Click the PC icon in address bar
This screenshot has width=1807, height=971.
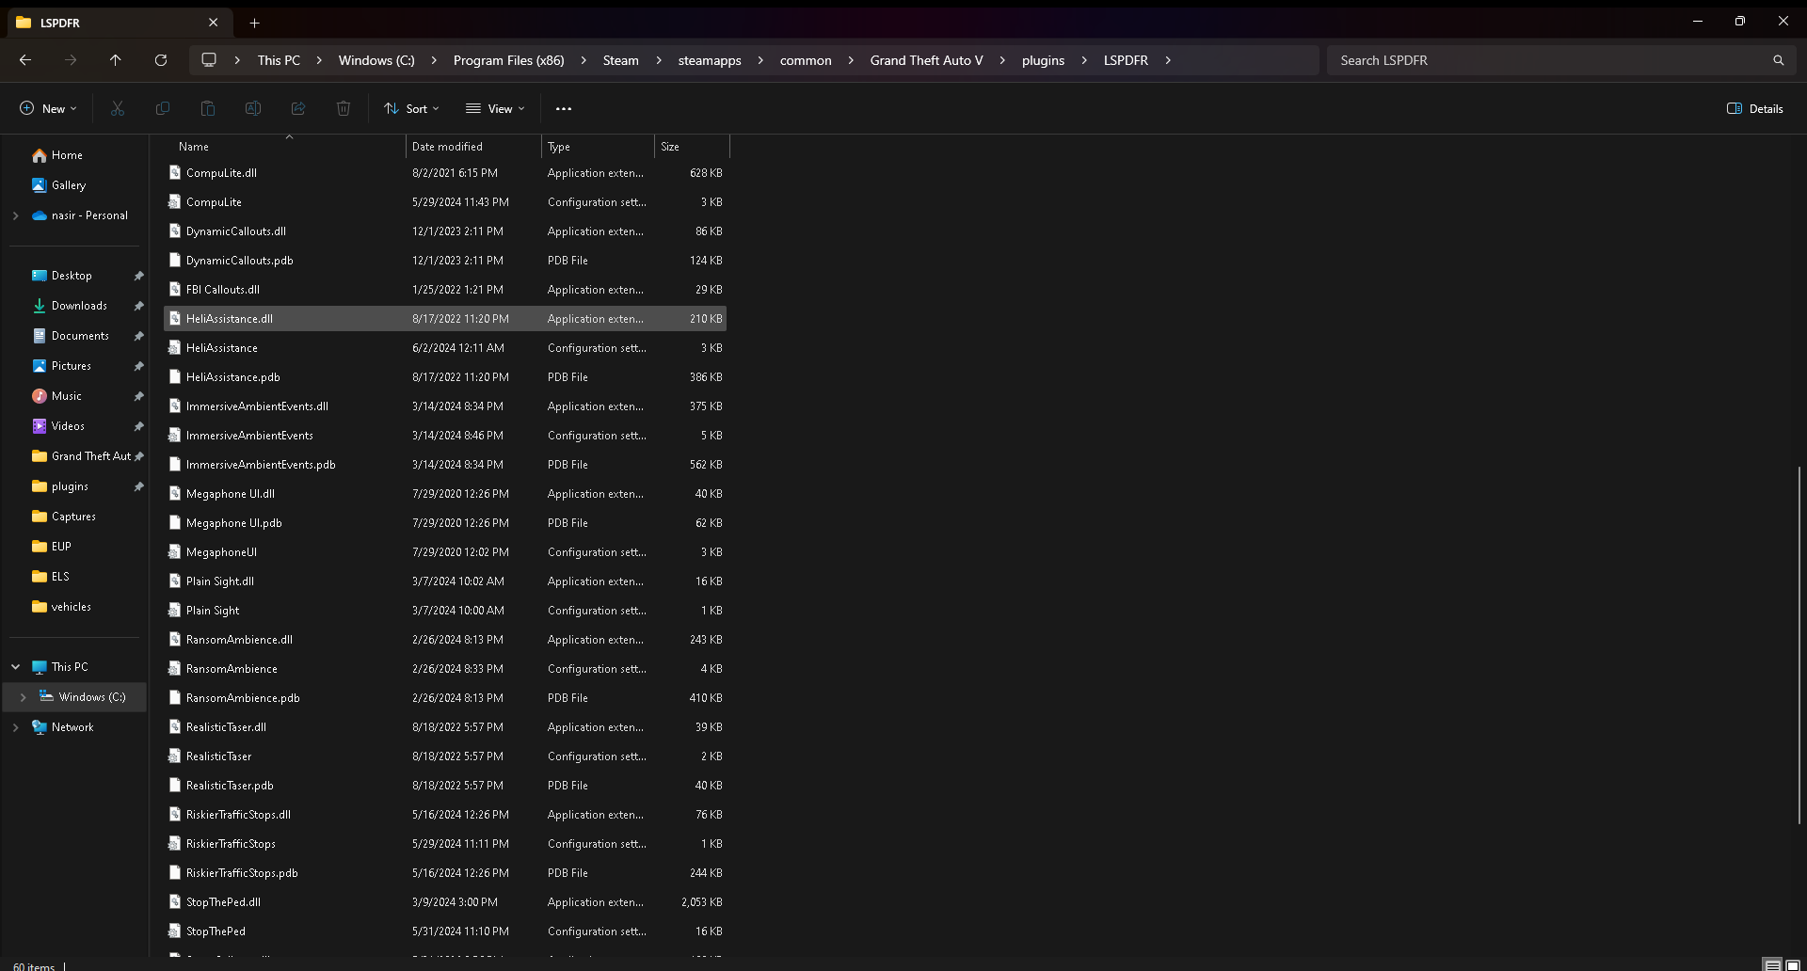(209, 60)
